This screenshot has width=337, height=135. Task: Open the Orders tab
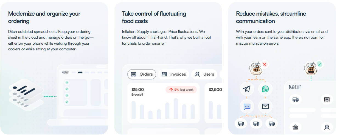click(142, 74)
